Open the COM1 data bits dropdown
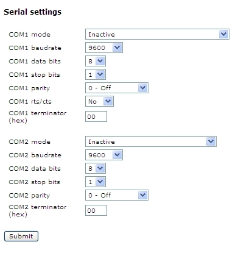The width and height of the screenshot is (241, 253). (x=96, y=61)
